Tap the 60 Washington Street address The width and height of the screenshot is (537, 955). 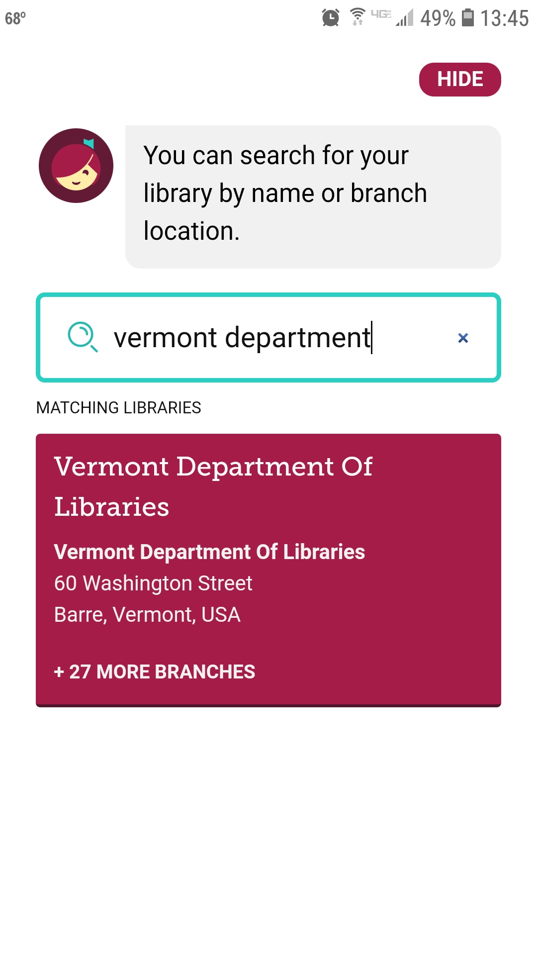tap(153, 583)
